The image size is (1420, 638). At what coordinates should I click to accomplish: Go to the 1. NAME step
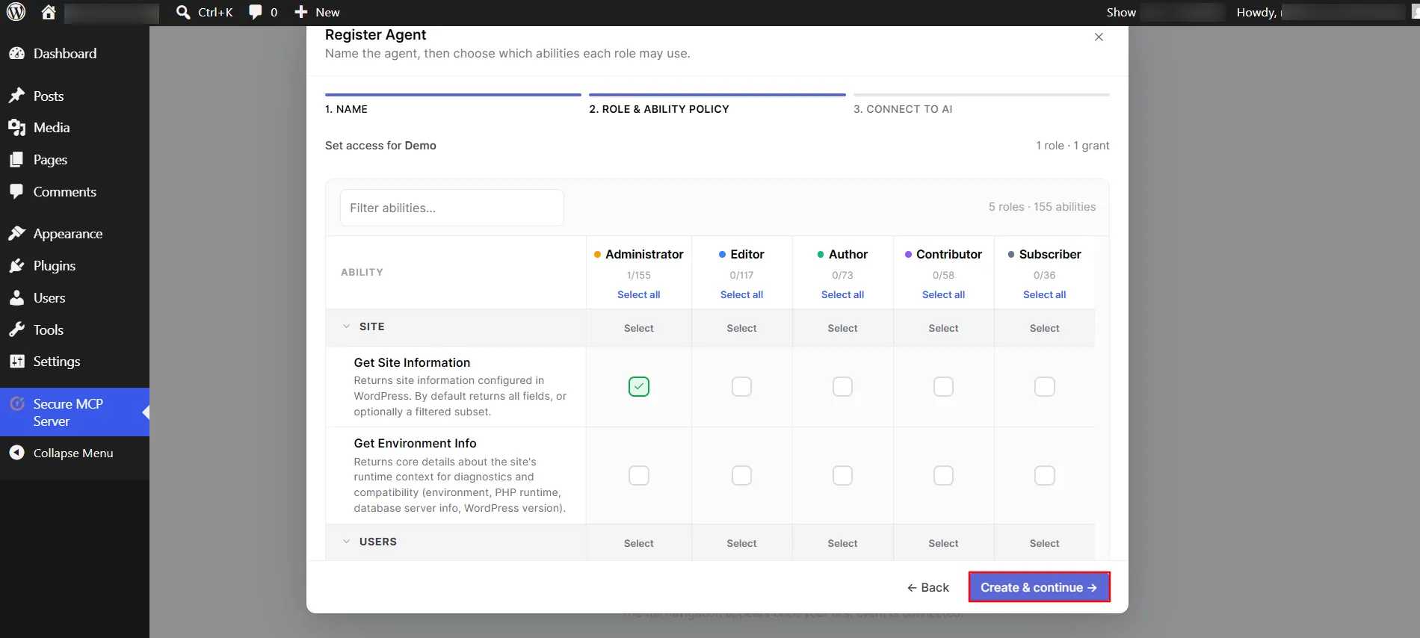[453, 105]
